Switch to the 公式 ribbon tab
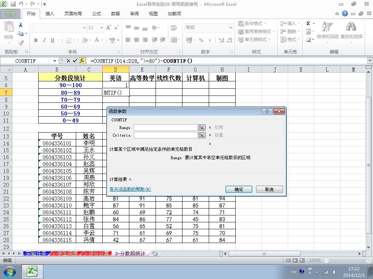This screenshot has height=279, width=373. [x=97, y=14]
